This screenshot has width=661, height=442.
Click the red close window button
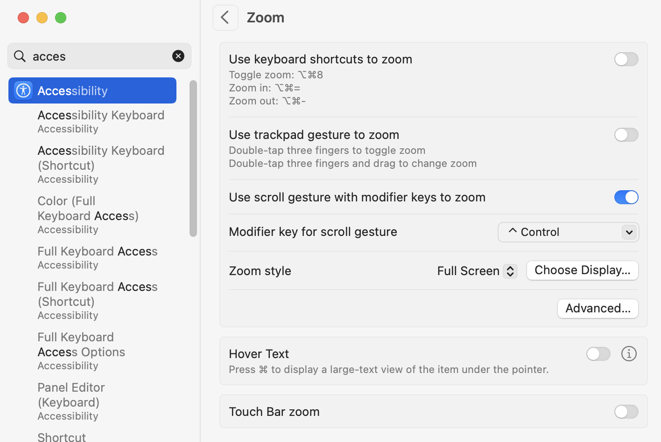coord(23,18)
